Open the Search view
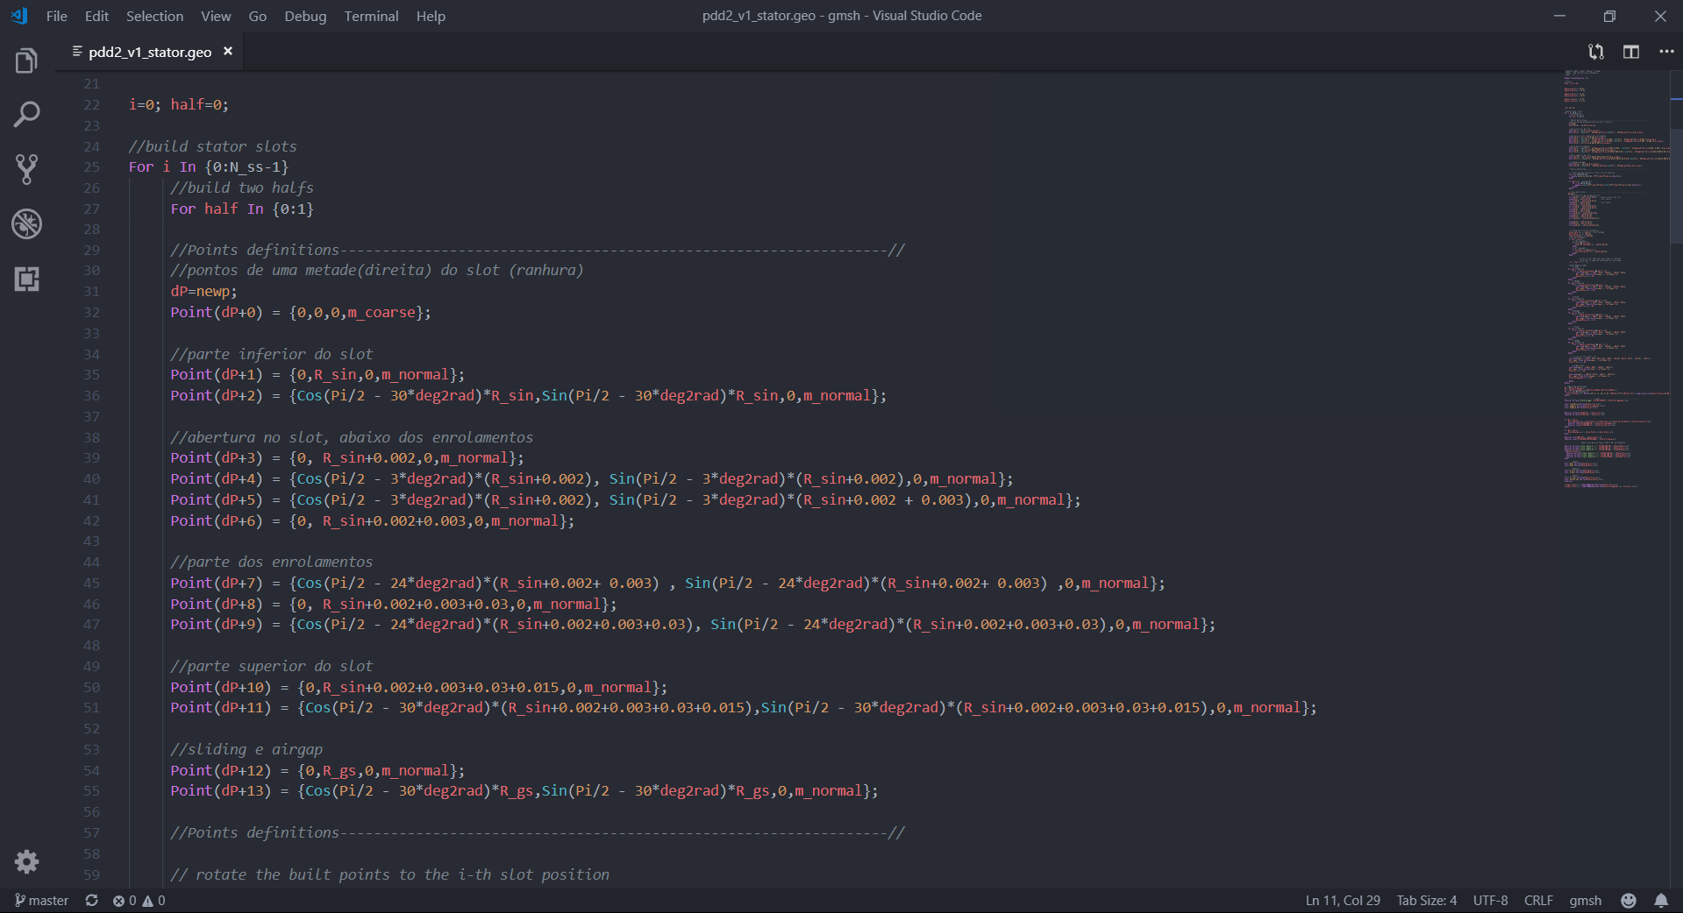The width and height of the screenshot is (1683, 913). point(26,114)
